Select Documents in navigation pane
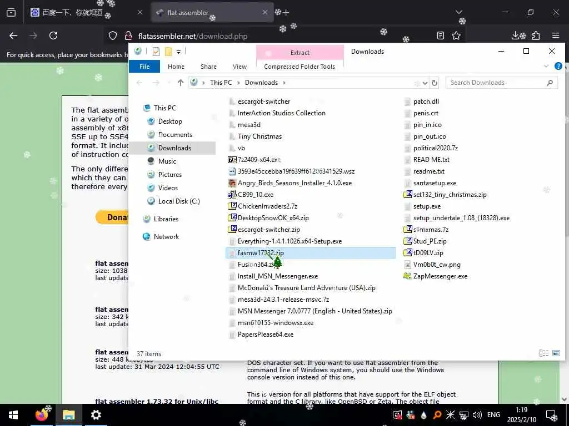The image size is (569, 426). [x=175, y=135]
